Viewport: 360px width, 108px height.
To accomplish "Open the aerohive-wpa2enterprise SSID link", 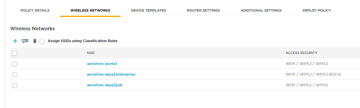I will pos(111,74).
